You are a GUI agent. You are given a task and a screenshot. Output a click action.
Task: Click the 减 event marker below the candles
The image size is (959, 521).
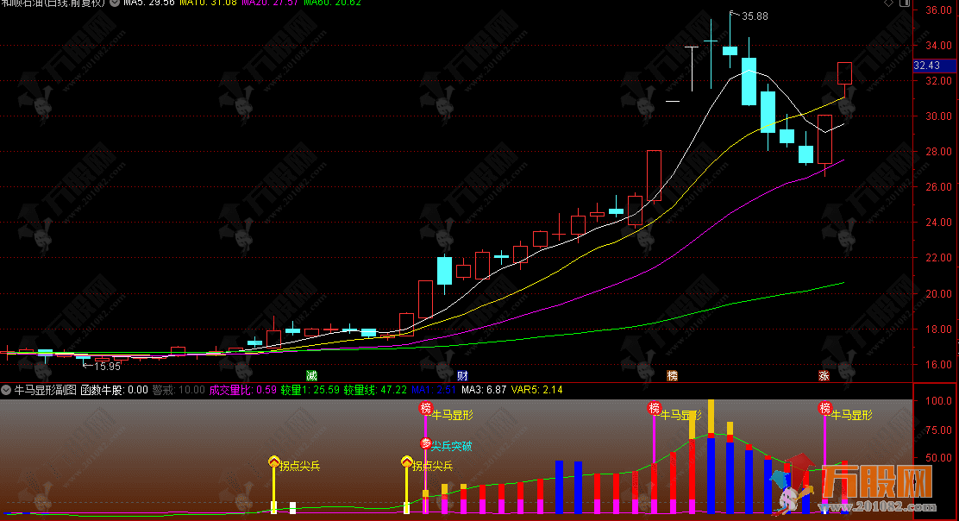(x=311, y=376)
